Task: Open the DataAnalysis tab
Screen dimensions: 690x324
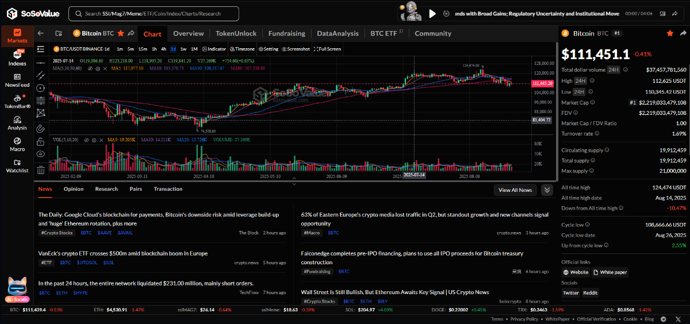Action: tap(338, 34)
